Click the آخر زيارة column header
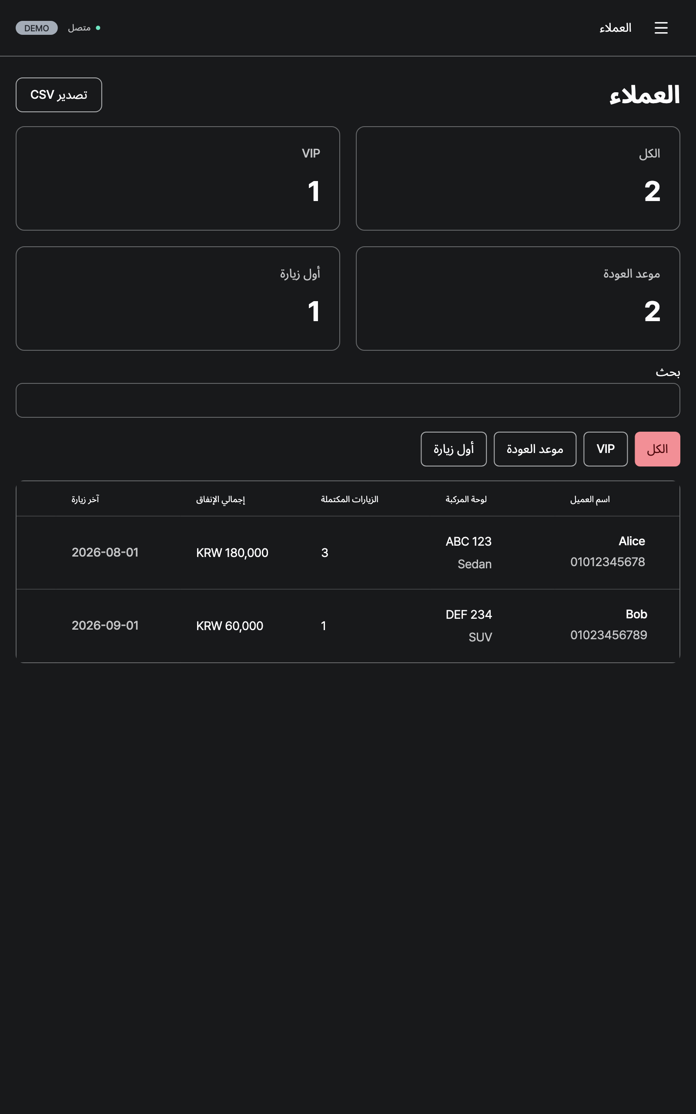Image resolution: width=696 pixels, height=1114 pixels. coord(85,500)
